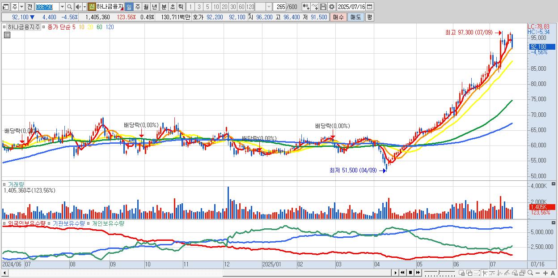Expand the 보유수량 panel corner button
The width and height of the screenshot is (558, 278).
click(x=554, y=222)
